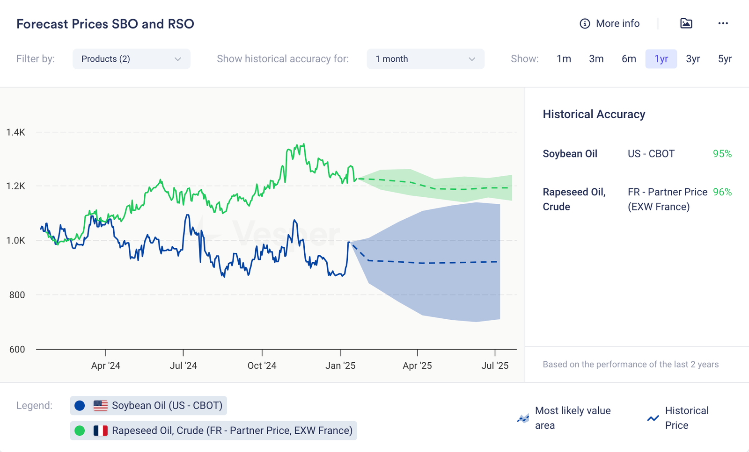The height and width of the screenshot is (452, 749).
Task: Click the US flag icon in legend
Action: (x=100, y=406)
